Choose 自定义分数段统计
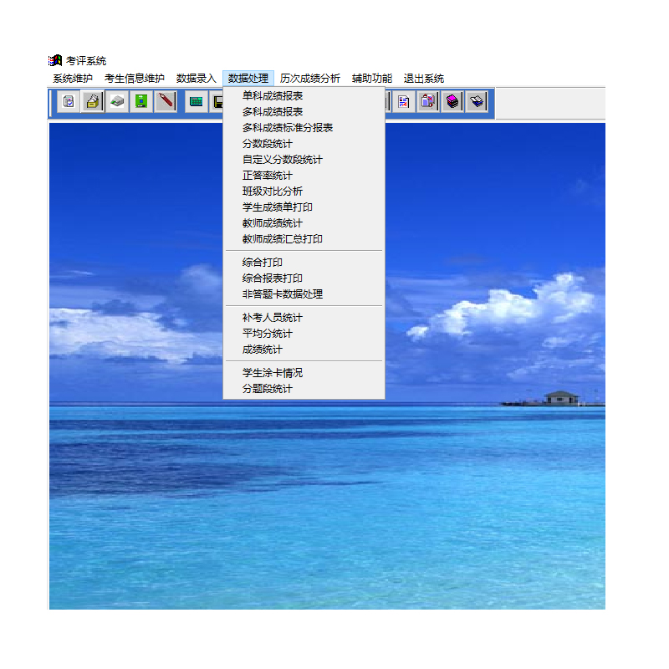Viewport: 669px width, 669px height. click(x=304, y=160)
